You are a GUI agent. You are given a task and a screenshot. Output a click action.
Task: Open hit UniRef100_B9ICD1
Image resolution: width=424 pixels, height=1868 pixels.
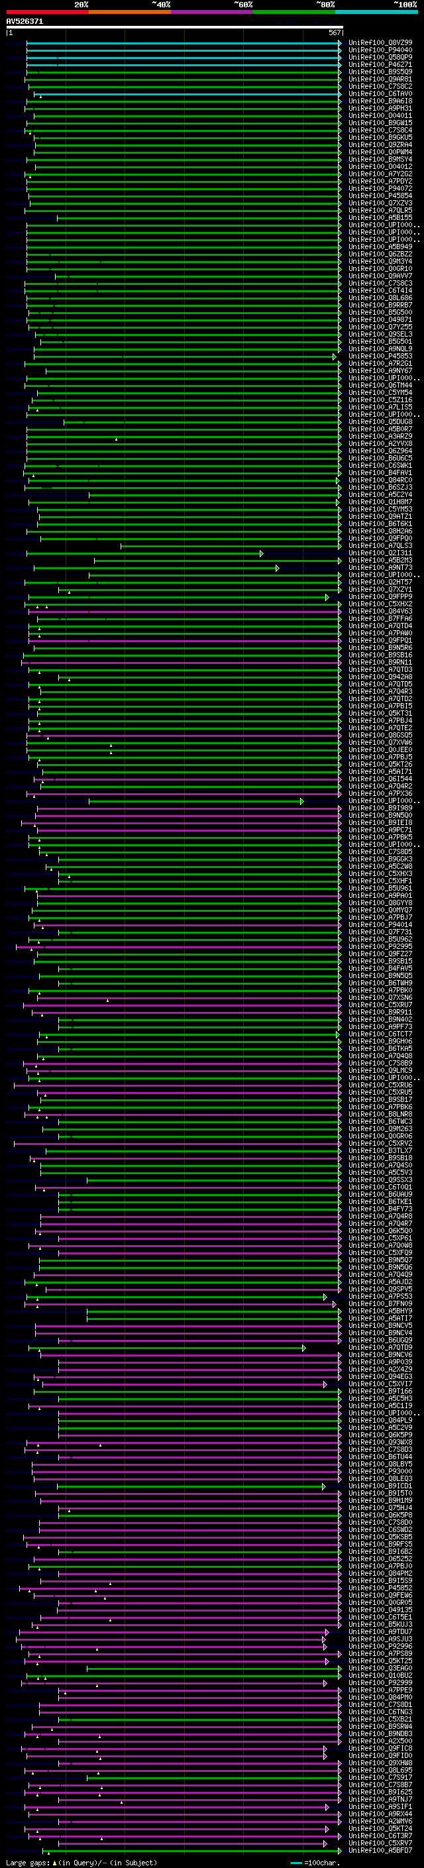[x=380, y=1486]
